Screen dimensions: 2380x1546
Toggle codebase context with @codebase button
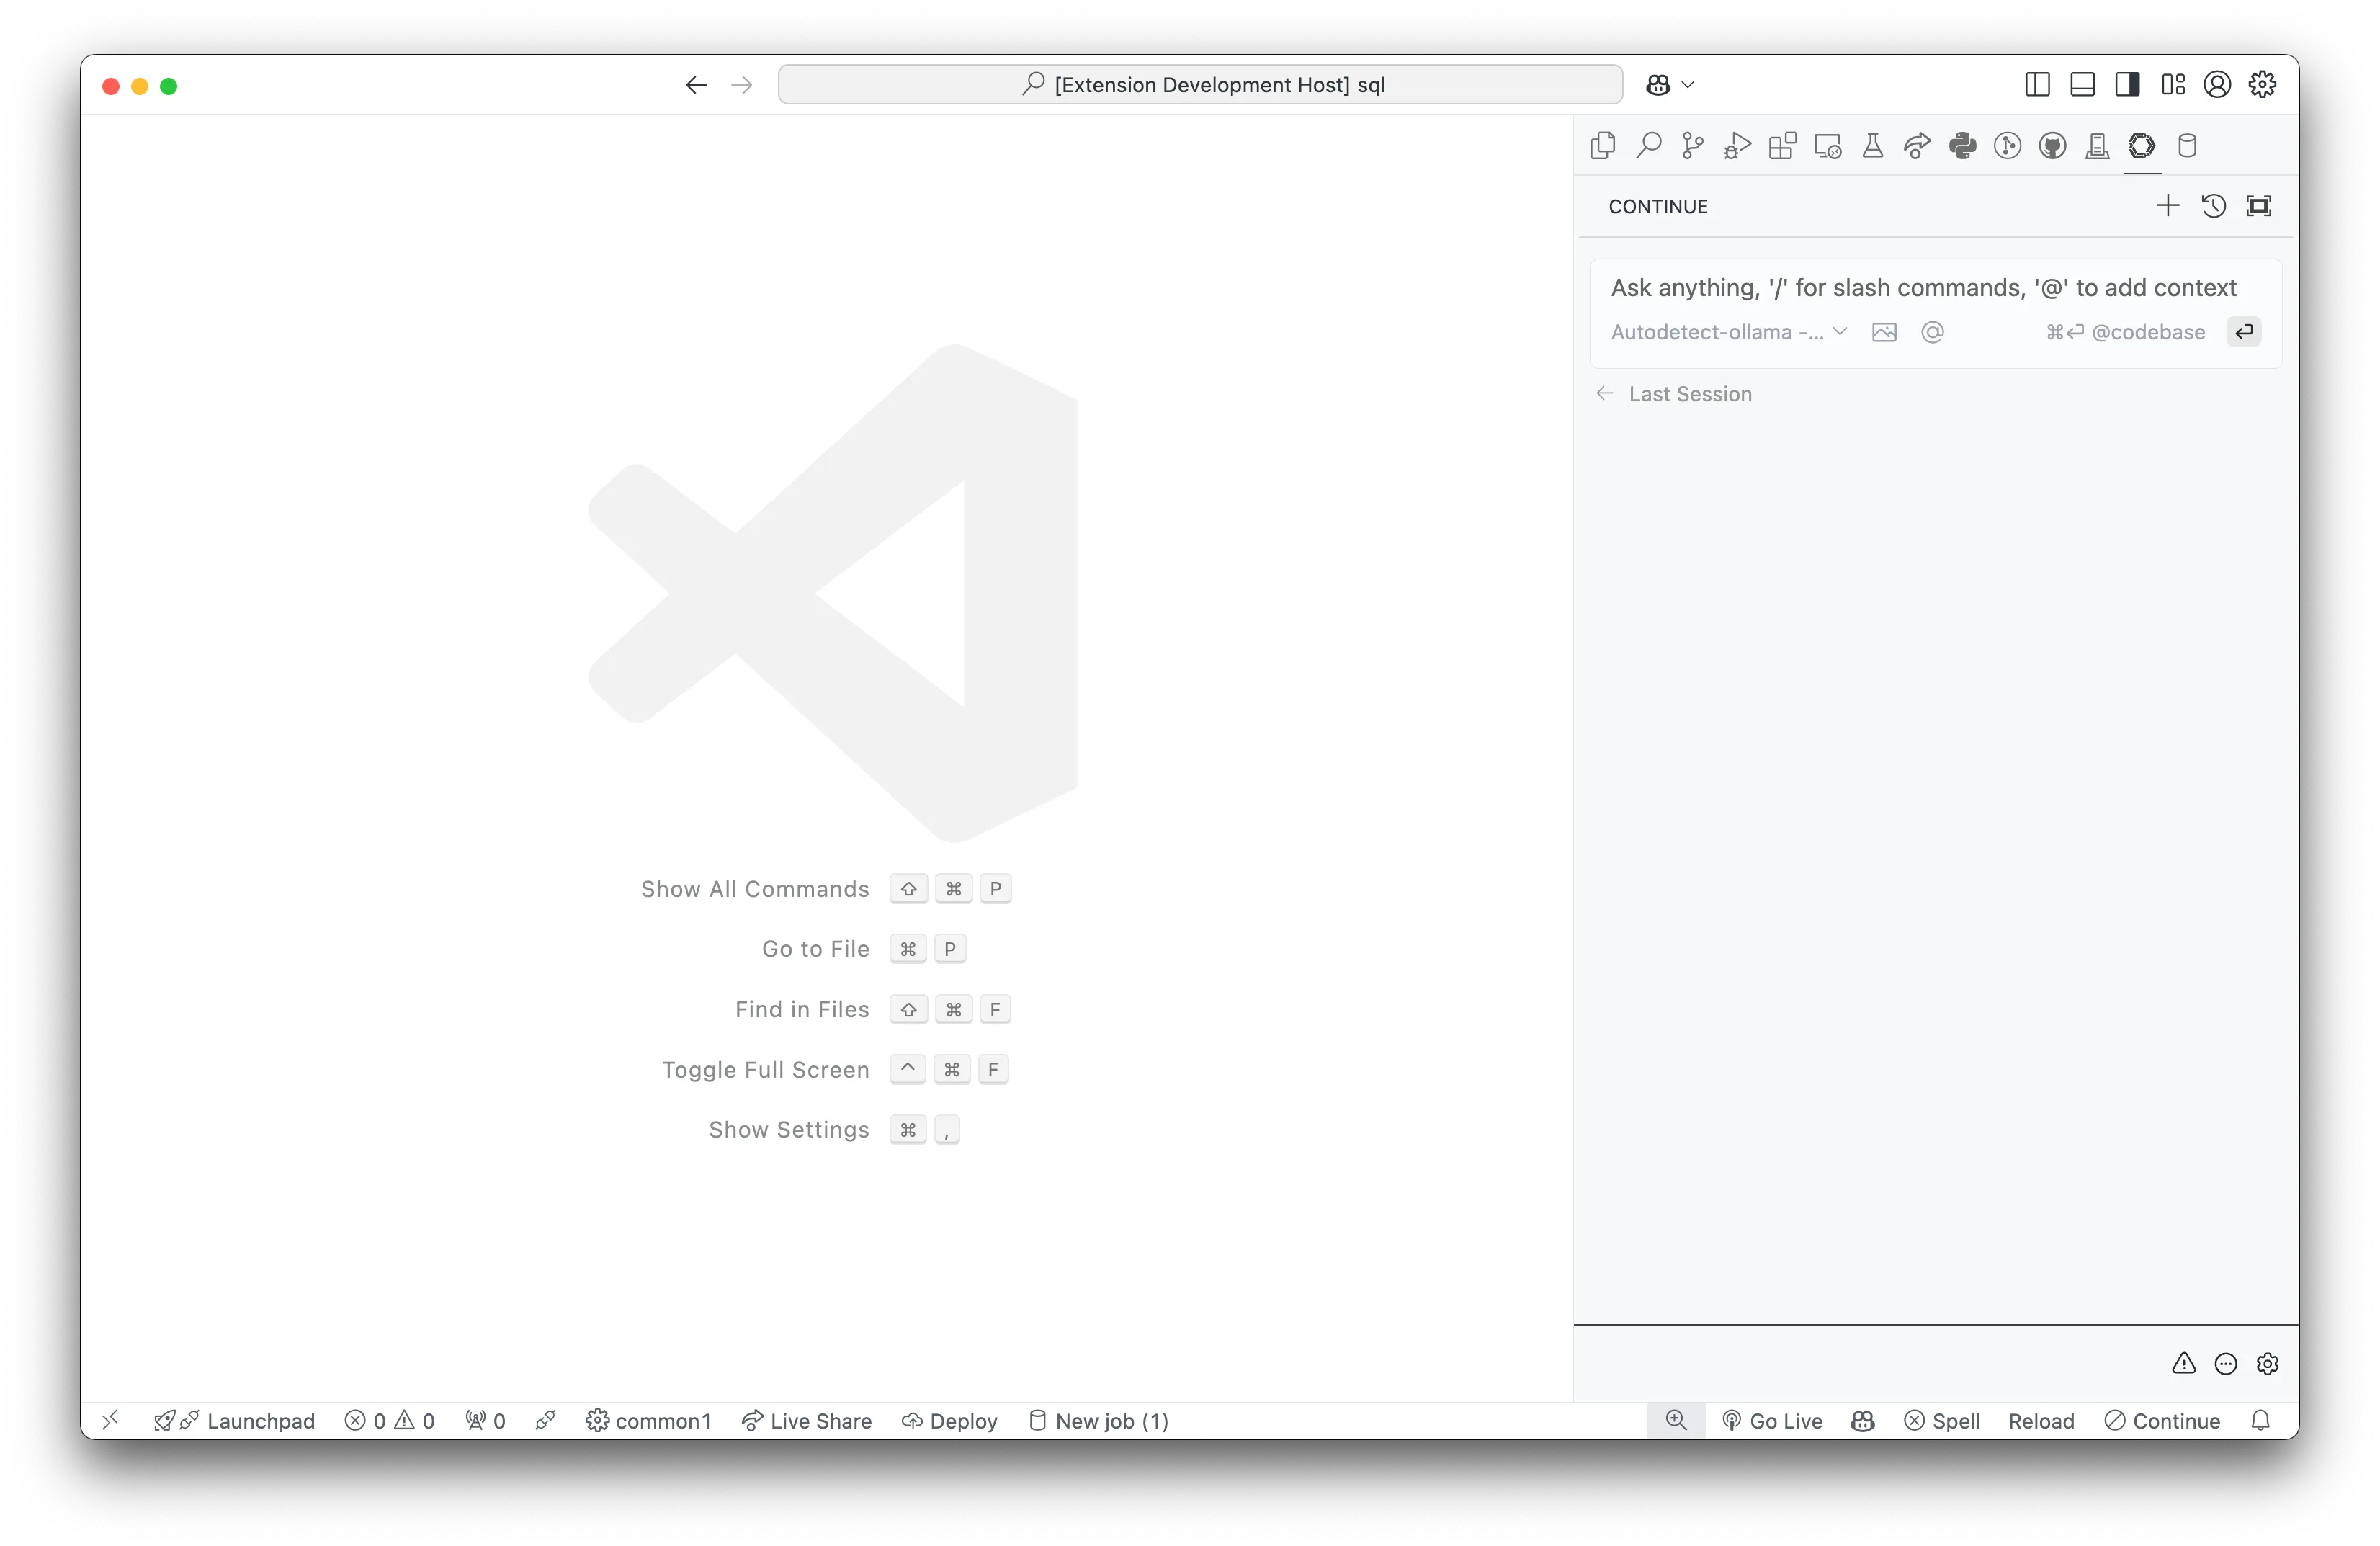(2125, 333)
